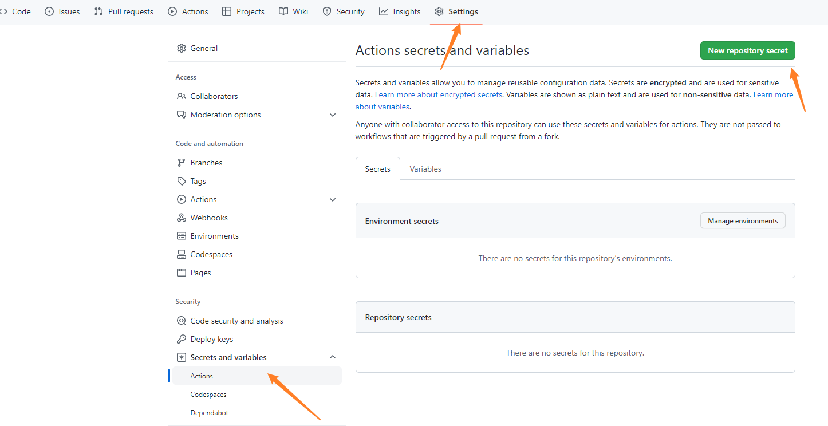
Task: Select Actions under Secrets and variables
Action: coord(257,376)
